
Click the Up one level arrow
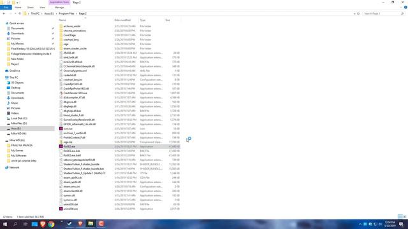(x=20, y=13)
